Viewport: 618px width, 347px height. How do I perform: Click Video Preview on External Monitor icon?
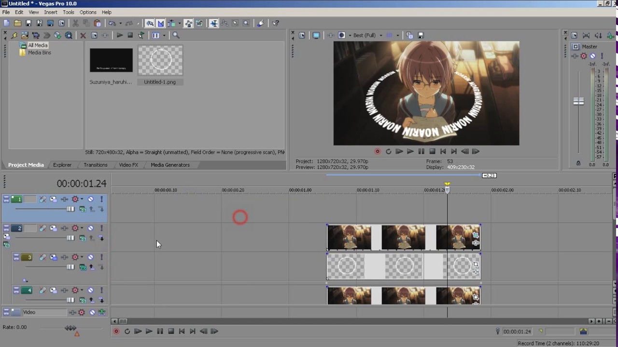click(316, 35)
